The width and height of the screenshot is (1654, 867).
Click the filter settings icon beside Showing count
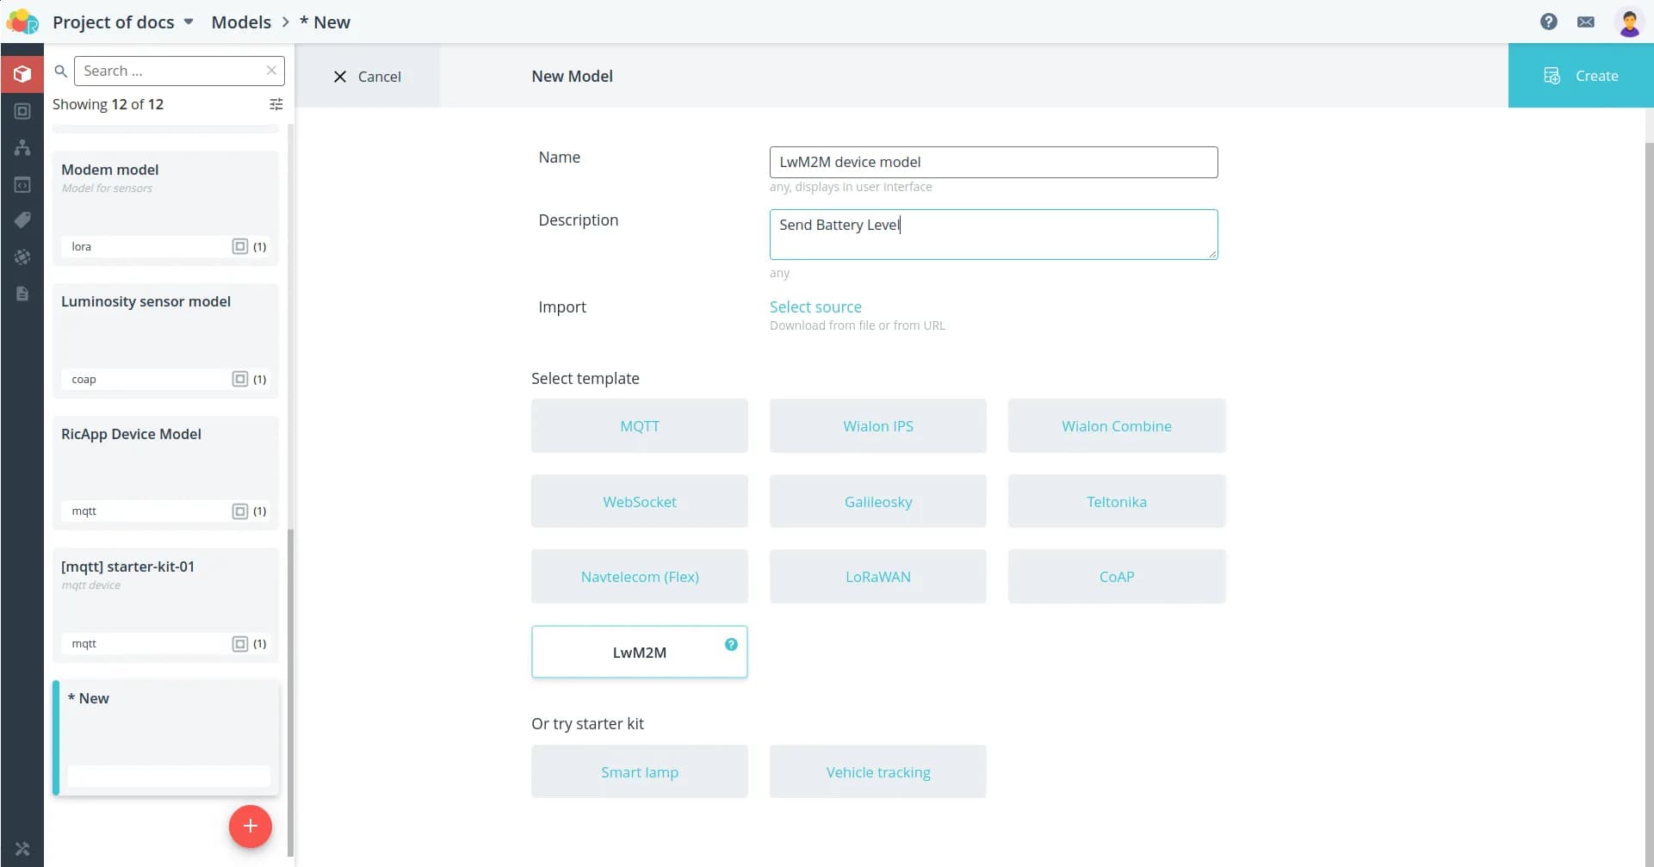point(276,104)
